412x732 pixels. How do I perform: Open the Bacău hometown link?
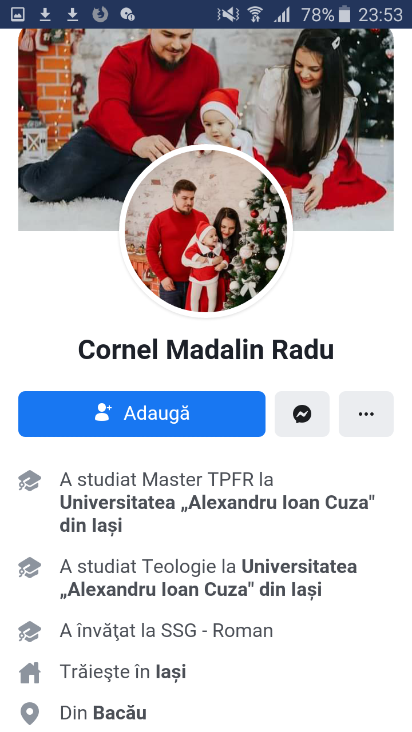pyautogui.click(x=120, y=713)
